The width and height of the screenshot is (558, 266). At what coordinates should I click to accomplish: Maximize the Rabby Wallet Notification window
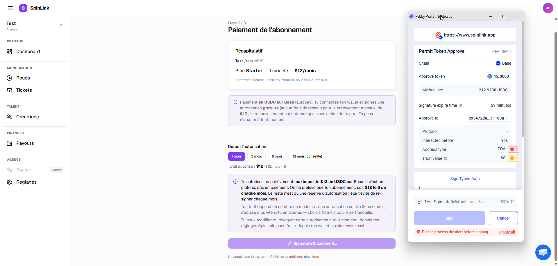point(504,17)
